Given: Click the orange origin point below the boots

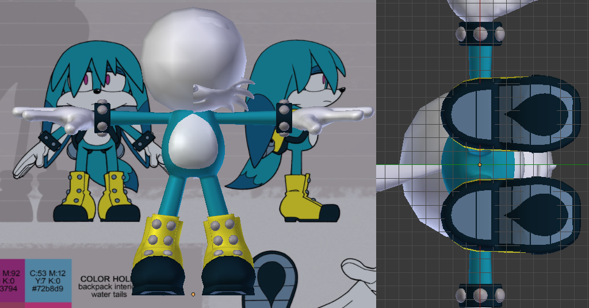Looking at the screenshot, I should point(193,294).
